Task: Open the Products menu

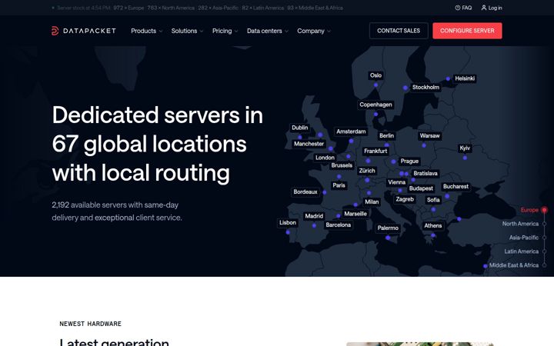Action: [x=147, y=31]
